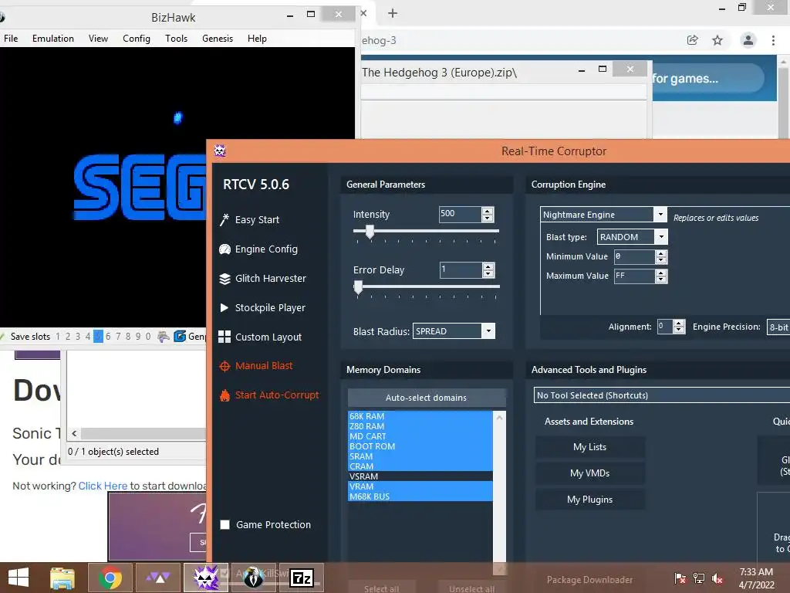The width and height of the screenshot is (790, 593).
Task: Switch to Chrome in the taskbar
Action: coord(110,578)
